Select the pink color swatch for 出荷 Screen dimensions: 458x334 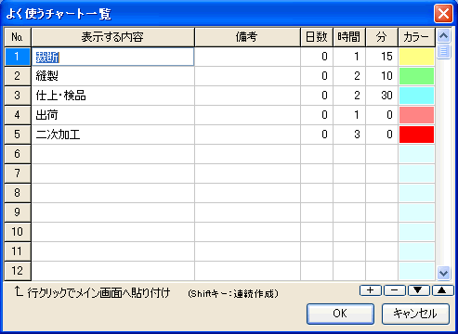pyautogui.click(x=416, y=115)
